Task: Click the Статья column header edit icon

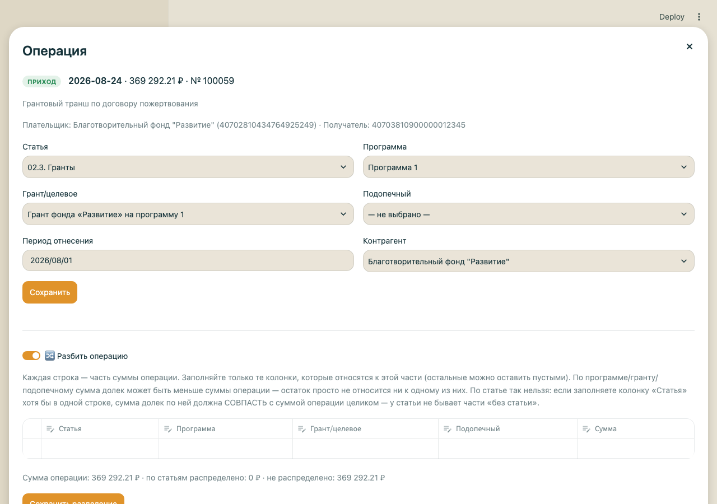Action: pyautogui.click(x=50, y=429)
